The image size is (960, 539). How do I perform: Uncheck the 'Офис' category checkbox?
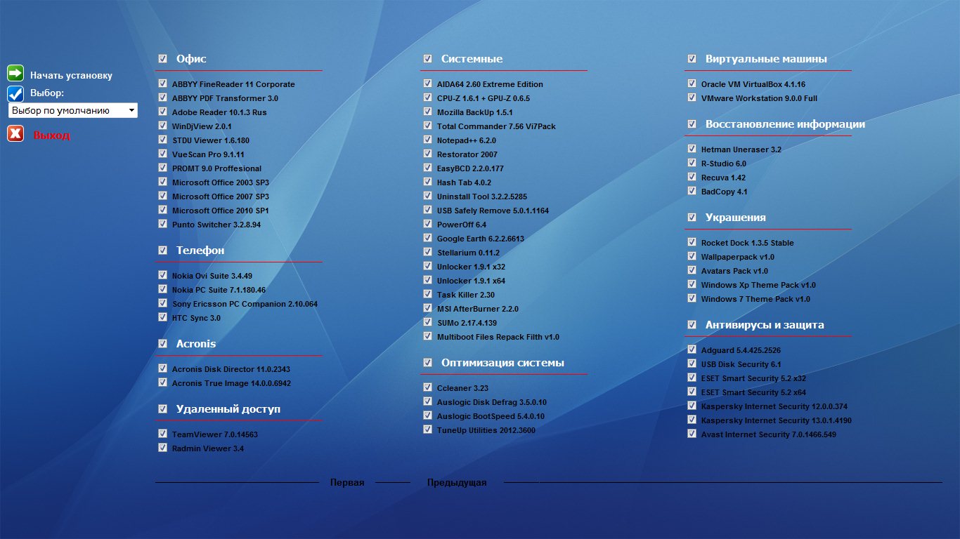tap(163, 59)
